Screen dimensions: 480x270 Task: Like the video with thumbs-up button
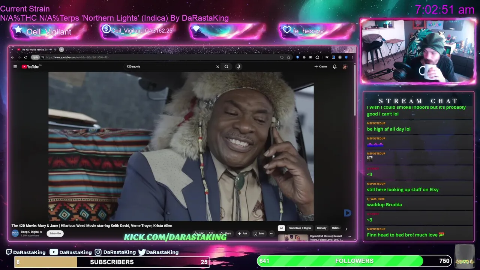pos(199,233)
